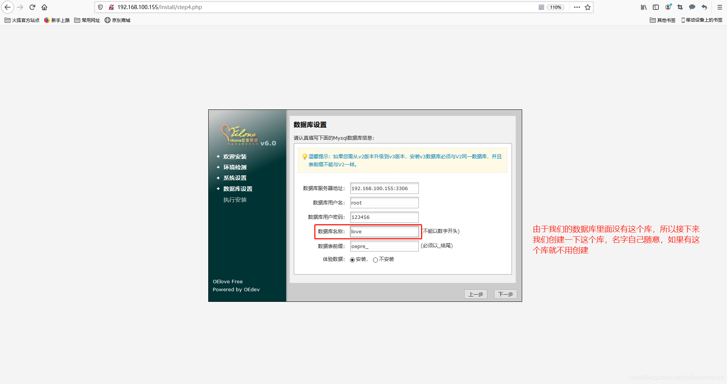Screen dimensions: 727x384
Task: Click the 'Powered by OEdev' text
Action: 236,289
